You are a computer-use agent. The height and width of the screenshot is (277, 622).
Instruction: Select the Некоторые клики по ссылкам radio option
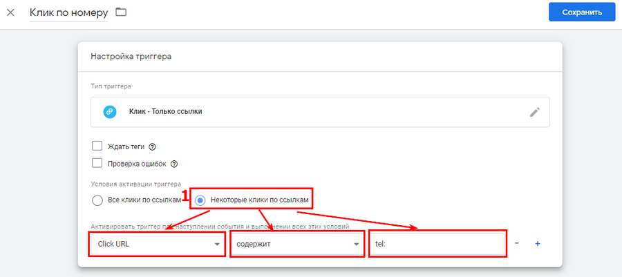click(x=200, y=200)
